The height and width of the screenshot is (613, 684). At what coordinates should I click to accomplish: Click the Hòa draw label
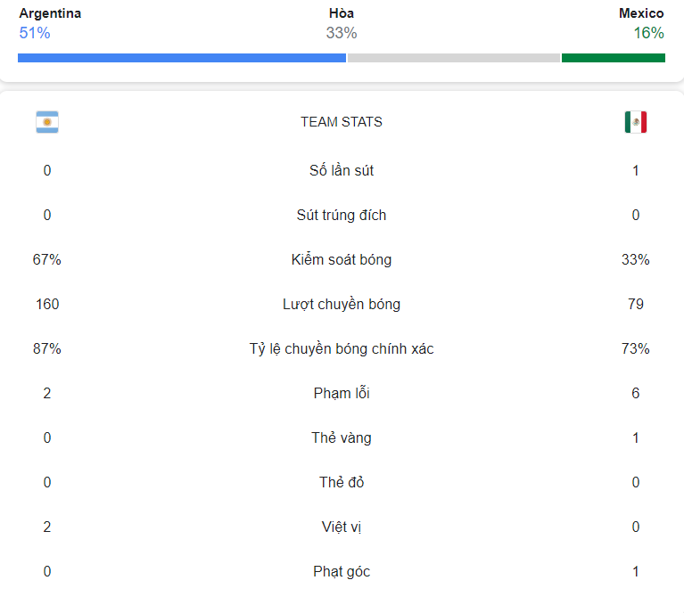tap(342, 13)
